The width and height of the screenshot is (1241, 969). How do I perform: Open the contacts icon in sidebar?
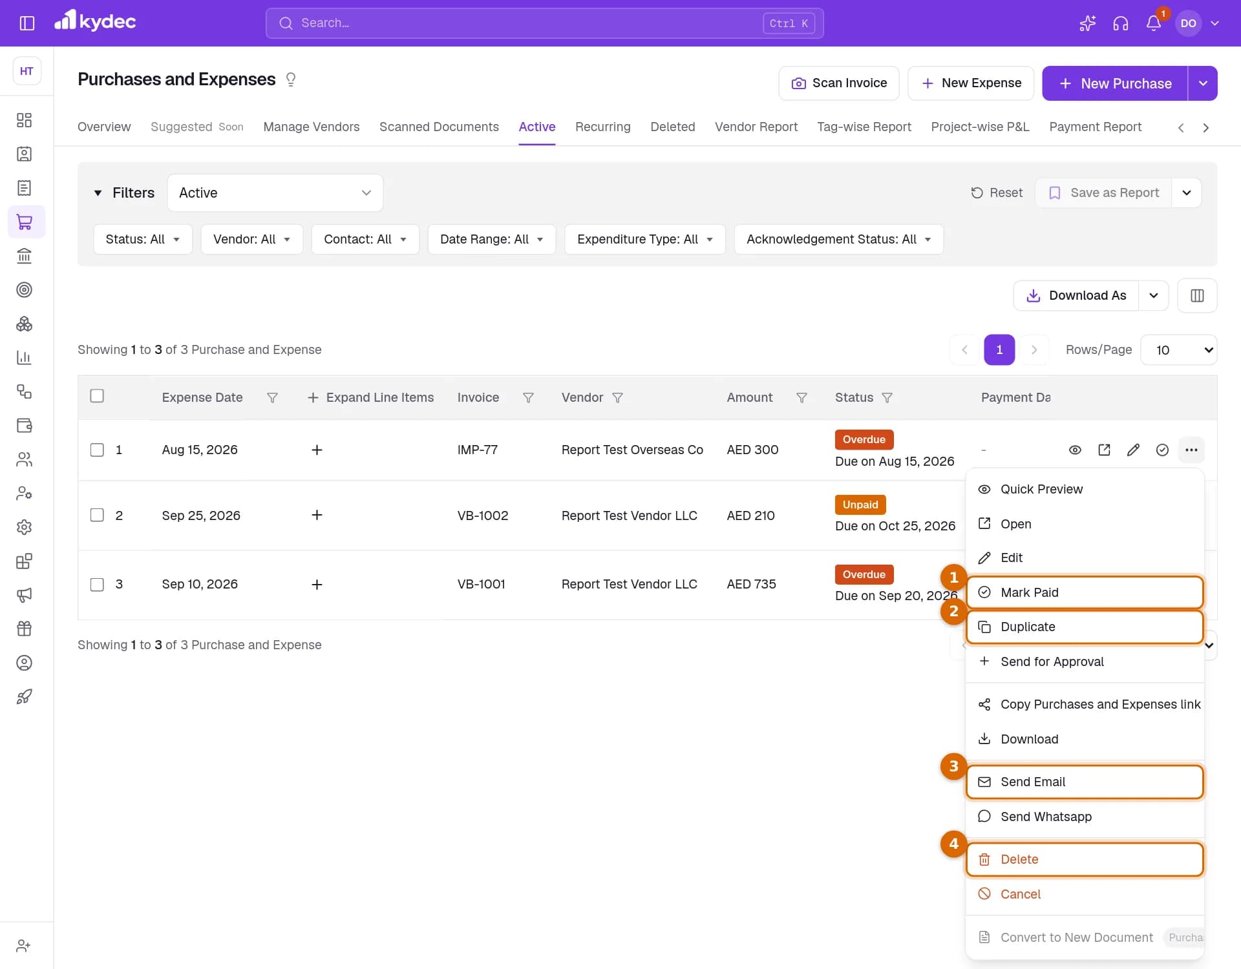(x=24, y=154)
